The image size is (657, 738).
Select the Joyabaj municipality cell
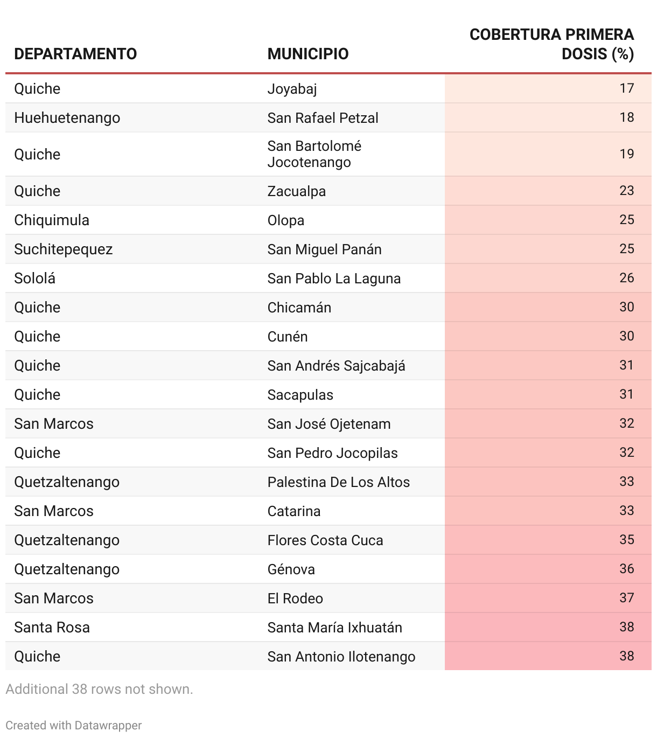pos(292,89)
